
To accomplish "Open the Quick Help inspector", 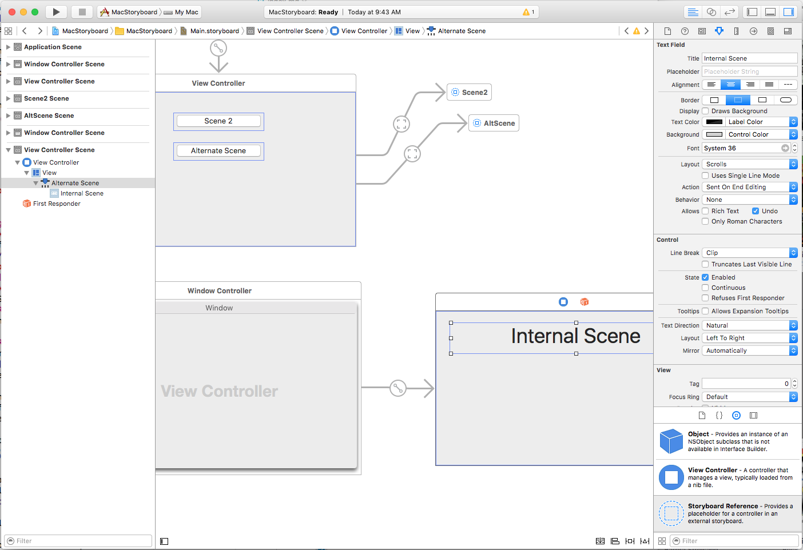I will pos(685,31).
